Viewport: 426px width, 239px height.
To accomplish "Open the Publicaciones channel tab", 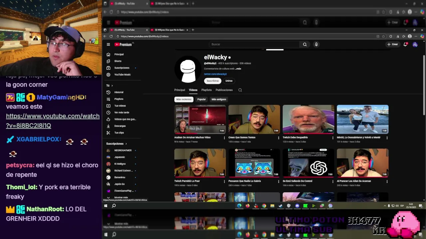I will coord(224,90).
